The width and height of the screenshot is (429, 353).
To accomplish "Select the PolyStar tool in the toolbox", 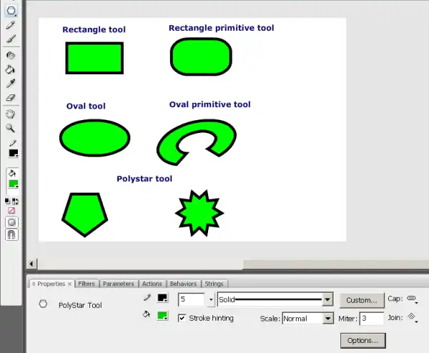I will click(x=11, y=10).
